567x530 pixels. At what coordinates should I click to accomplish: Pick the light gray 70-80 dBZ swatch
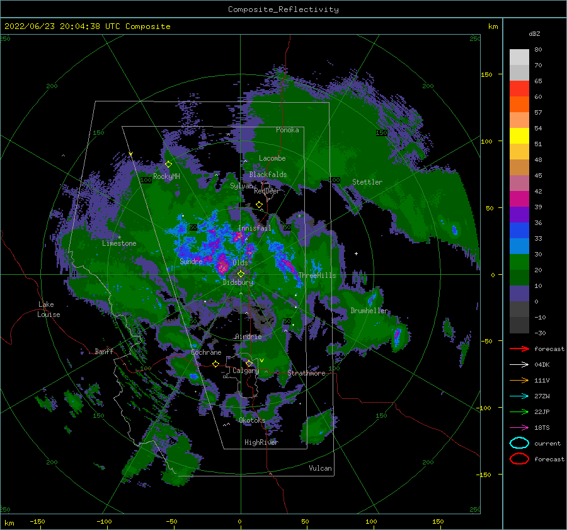[519, 57]
